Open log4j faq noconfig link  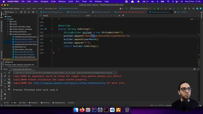tap(69, 83)
